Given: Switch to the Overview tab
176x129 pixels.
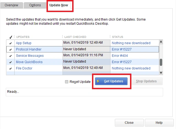Looking at the screenshot, I should (x=12, y=5).
